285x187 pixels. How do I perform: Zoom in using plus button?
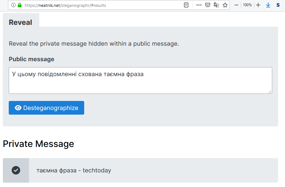(258, 5)
